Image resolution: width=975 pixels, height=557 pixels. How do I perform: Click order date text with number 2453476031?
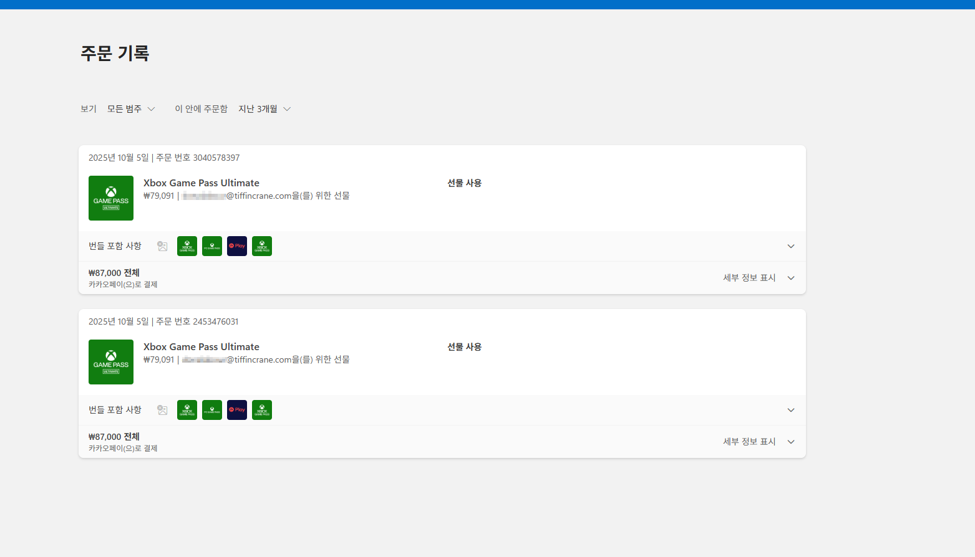(x=163, y=321)
